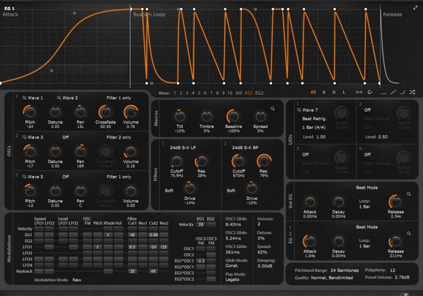Click the Pitchbend Range value field

point(346,270)
